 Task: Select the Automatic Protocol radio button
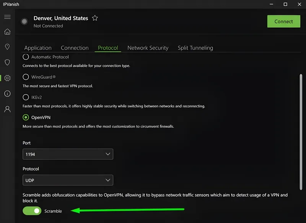[x=26, y=57]
